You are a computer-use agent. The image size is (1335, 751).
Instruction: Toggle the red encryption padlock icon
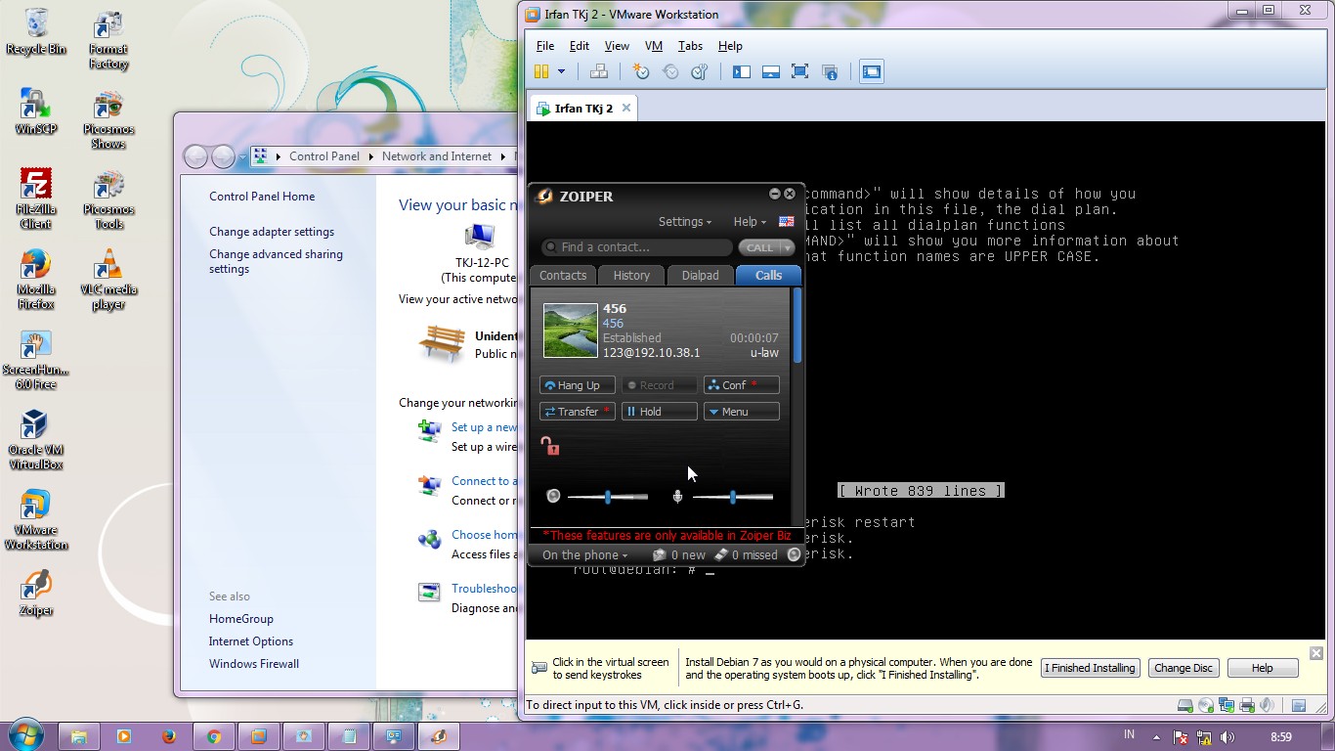click(x=550, y=446)
